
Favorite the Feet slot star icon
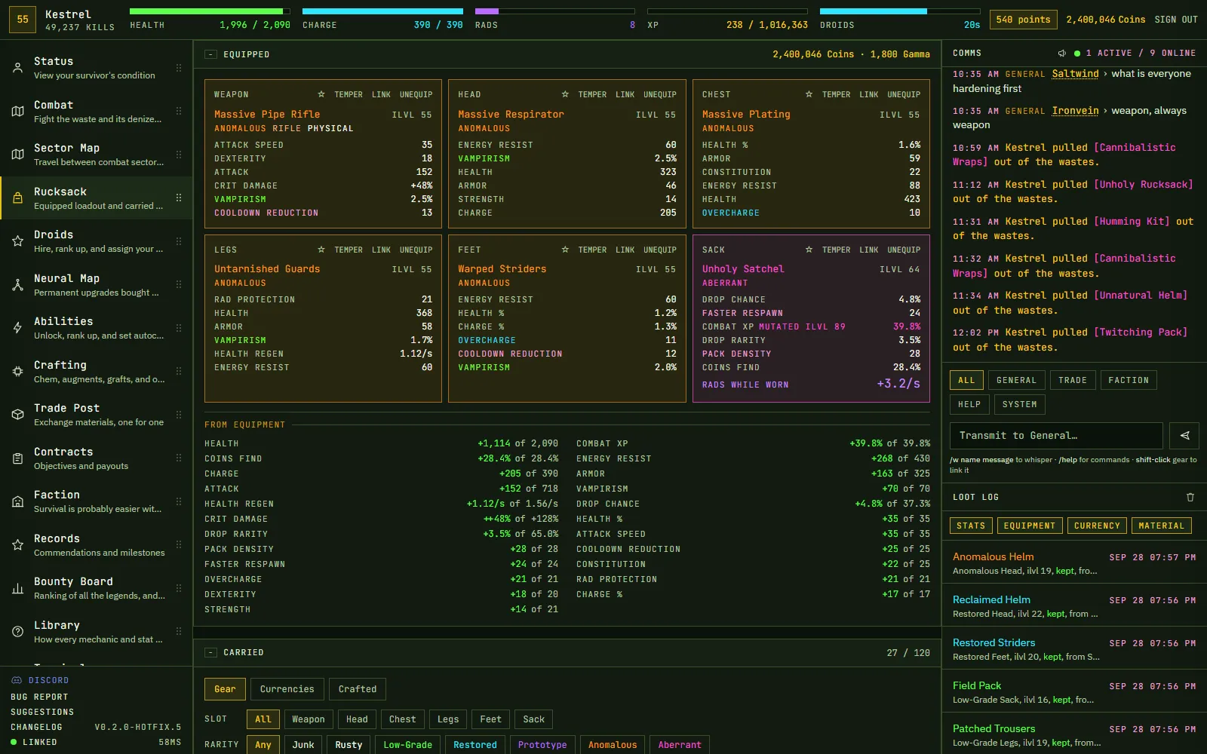565,250
